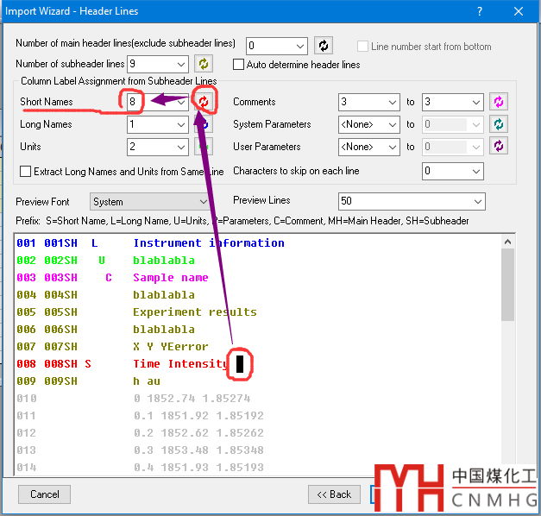Click the purple User Parameters assign icon
Screen dimensions: 541x516
tap(498, 147)
